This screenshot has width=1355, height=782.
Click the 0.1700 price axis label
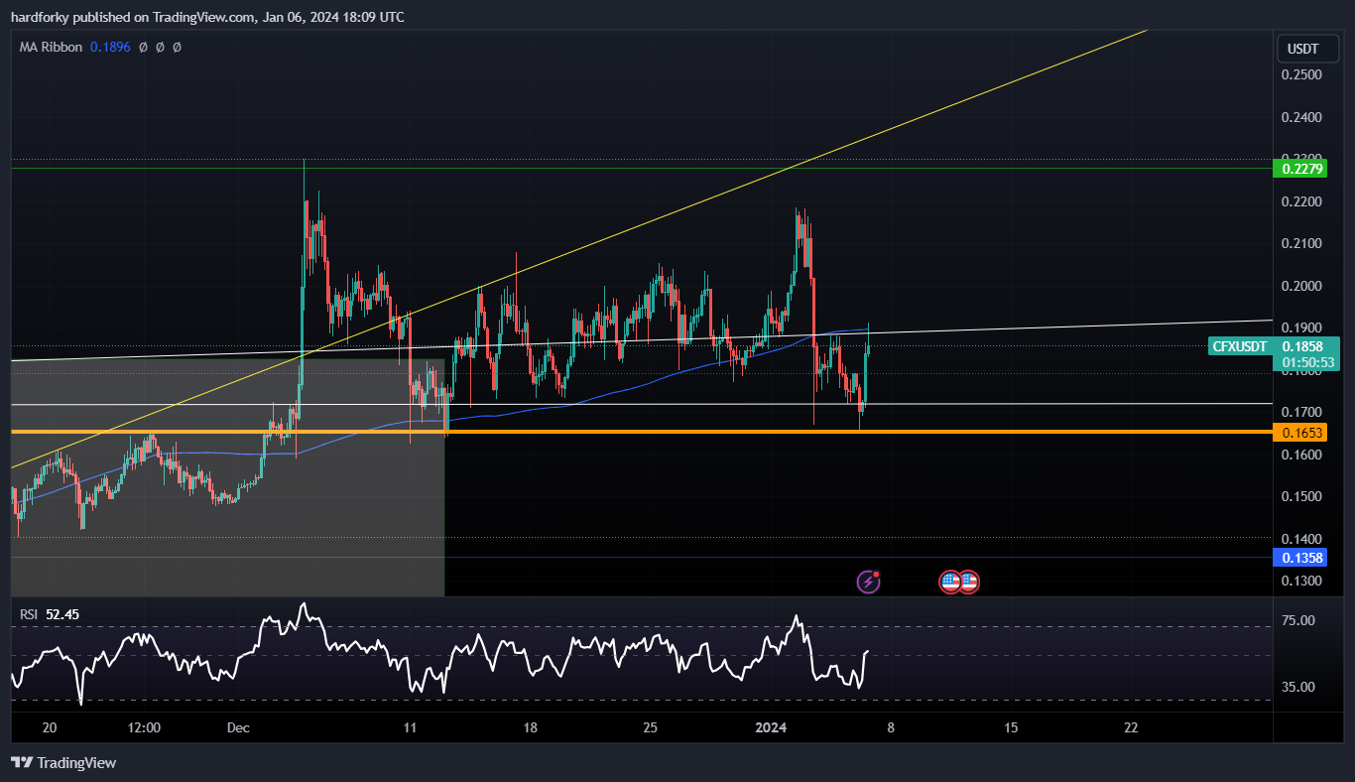coord(1302,412)
